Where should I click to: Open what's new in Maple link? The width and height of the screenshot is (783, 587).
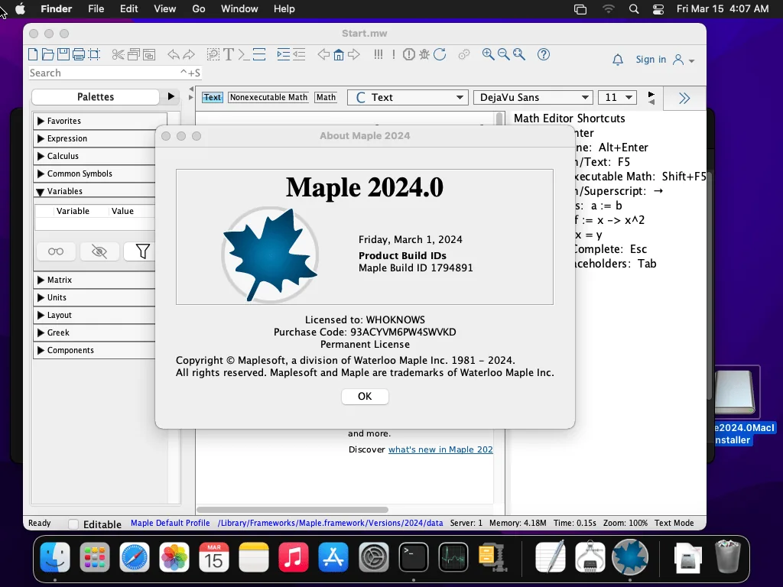coord(440,449)
